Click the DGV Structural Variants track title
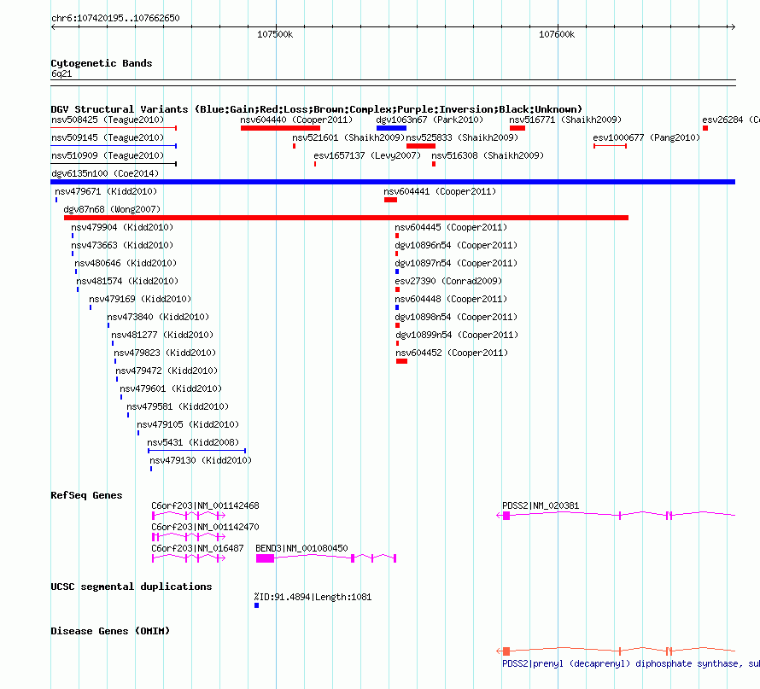The image size is (760, 689). (316, 109)
